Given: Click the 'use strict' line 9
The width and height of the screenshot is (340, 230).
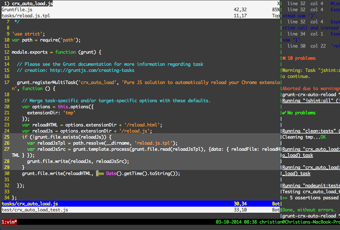Looking at the screenshot, I should pyautogui.click(x=28, y=34).
